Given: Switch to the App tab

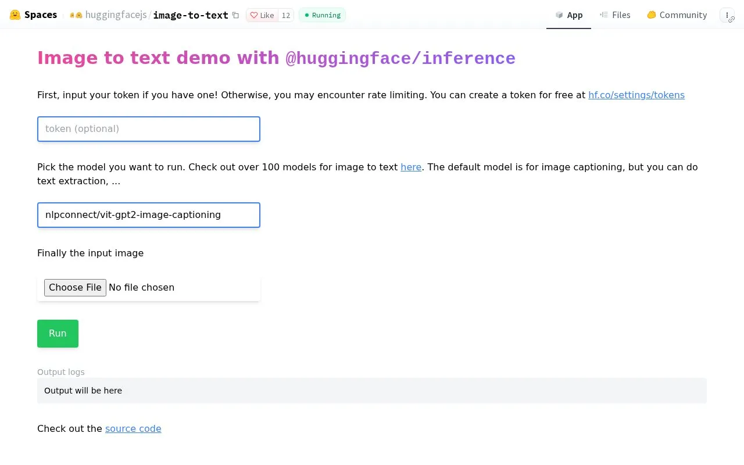Looking at the screenshot, I should coord(568,15).
